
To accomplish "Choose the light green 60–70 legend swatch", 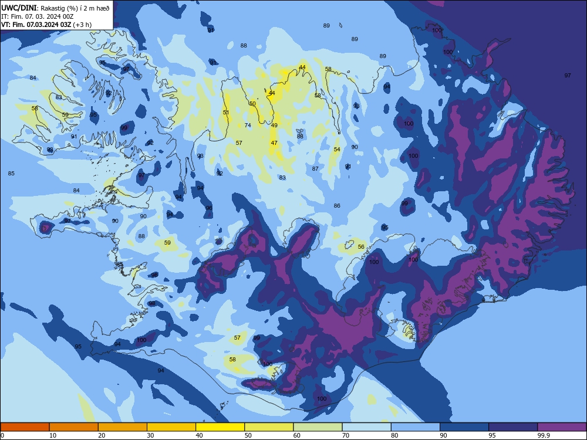I will [318, 427].
